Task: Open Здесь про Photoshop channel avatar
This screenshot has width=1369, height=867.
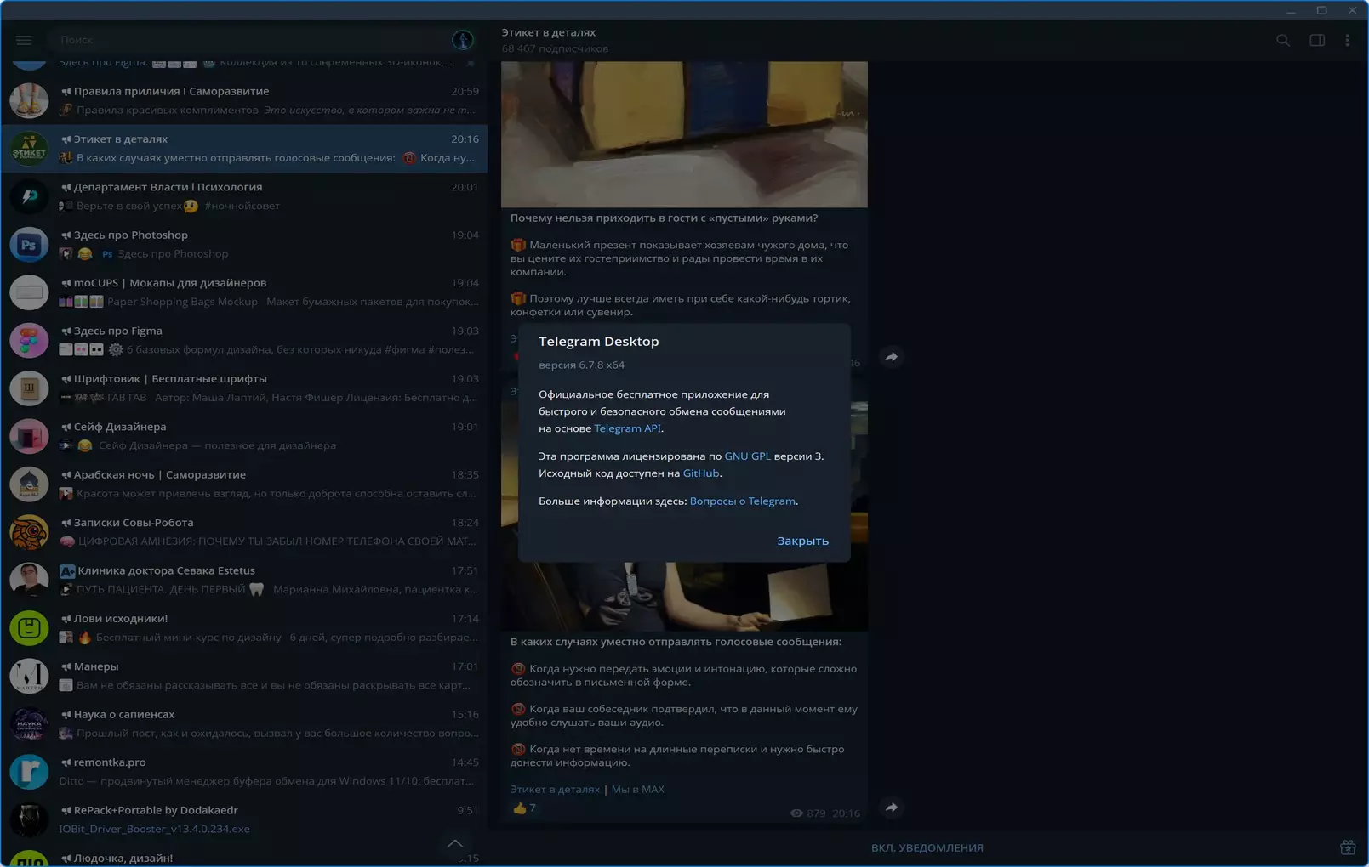Action: click(29, 245)
